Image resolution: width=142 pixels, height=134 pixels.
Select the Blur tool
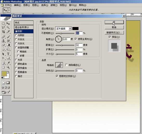click(3, 49)
